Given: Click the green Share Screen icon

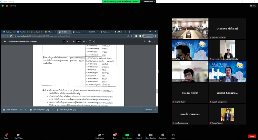Looking at the screenshot, I should click(126, 135).
